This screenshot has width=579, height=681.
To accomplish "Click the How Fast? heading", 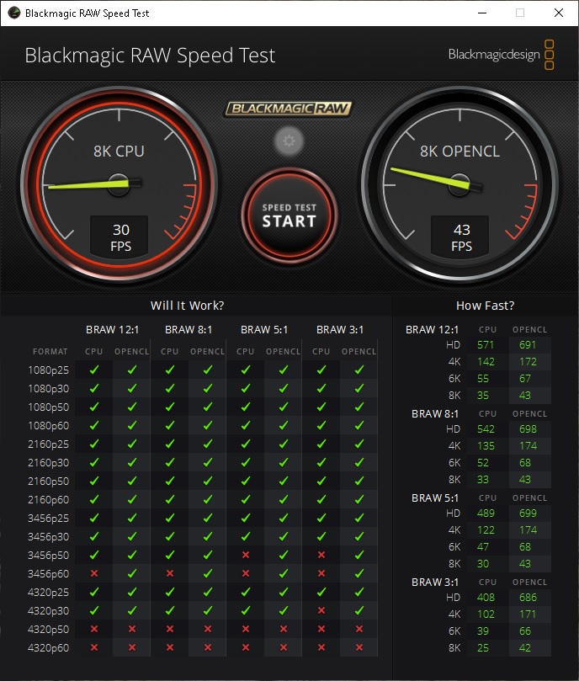I will (486, 306).
